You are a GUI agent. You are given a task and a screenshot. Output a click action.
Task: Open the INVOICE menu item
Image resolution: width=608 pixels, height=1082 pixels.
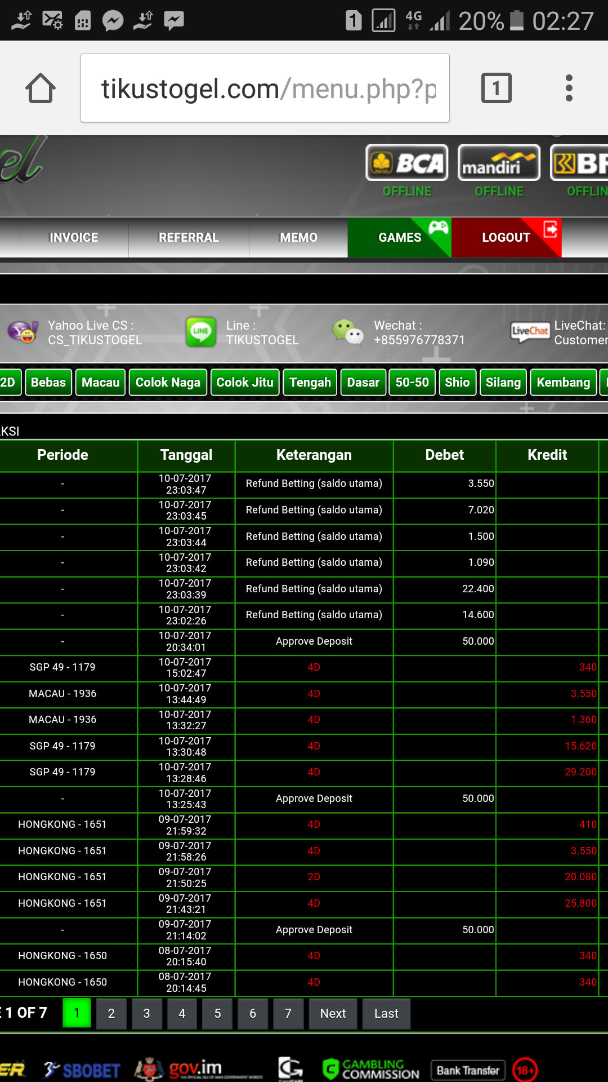pos(74,238)
